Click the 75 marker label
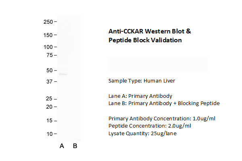 click(49, 55)
